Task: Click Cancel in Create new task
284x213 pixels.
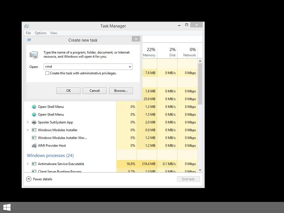Action: pyautogui.click(x=95, y=91)
